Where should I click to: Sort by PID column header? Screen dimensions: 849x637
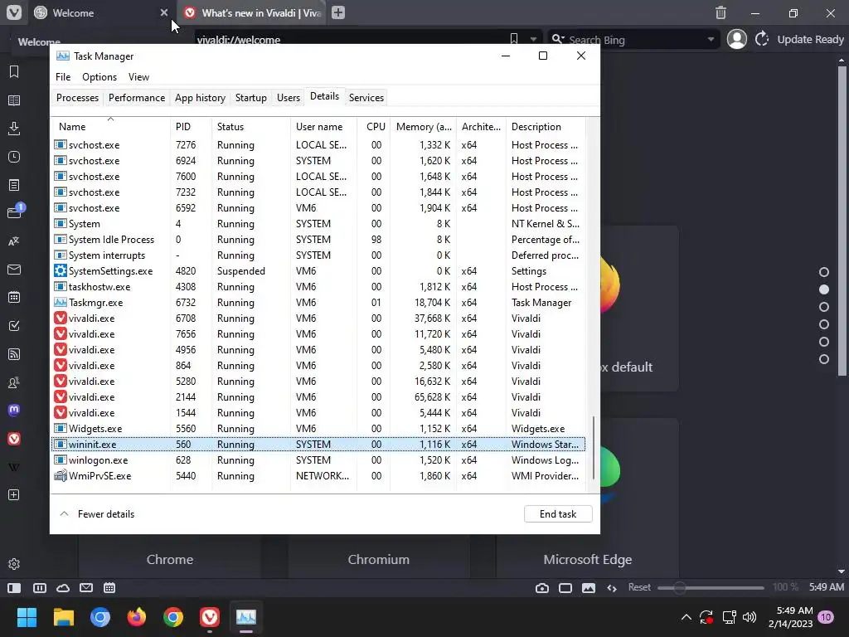(x=191, y=127)
